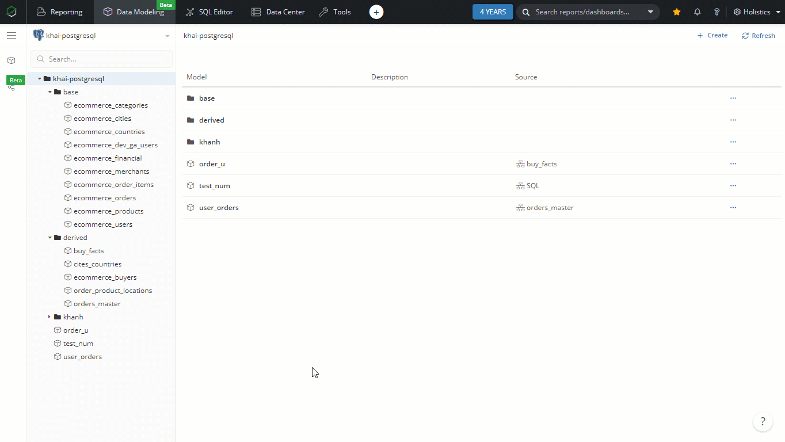Open the Data Center tab
This screenshot has height=442, width=785.
click(279, 12)
